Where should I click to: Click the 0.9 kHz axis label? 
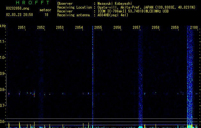point(3,74)
